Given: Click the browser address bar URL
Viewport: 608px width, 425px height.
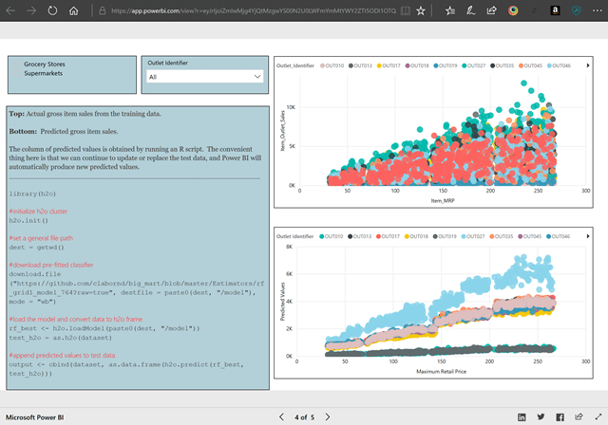Looking at the screenshot, I should (254, 10).
